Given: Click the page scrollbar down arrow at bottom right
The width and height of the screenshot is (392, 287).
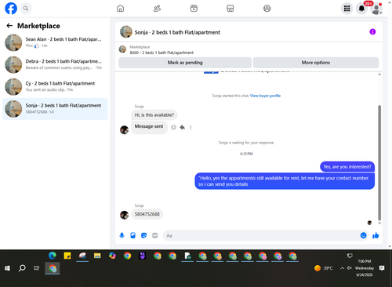Looking at the screenshot, I should (x=390, y=246).
